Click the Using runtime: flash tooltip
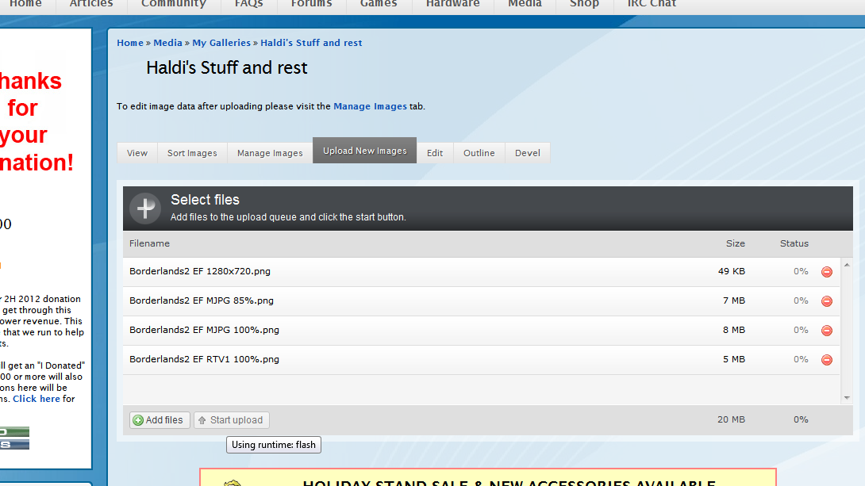Viewport: 865px width, 486px height. [x=274, y=445]
